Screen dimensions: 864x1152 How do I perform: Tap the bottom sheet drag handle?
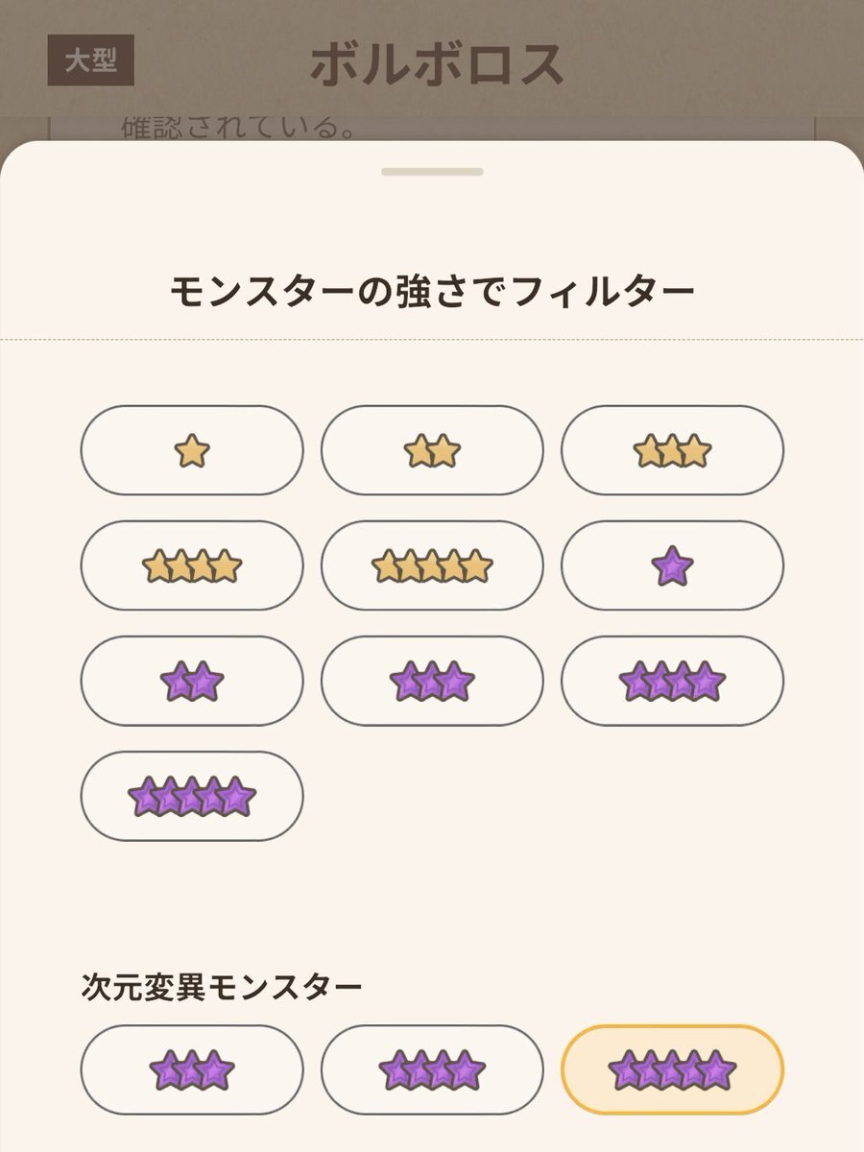[432, 172]
